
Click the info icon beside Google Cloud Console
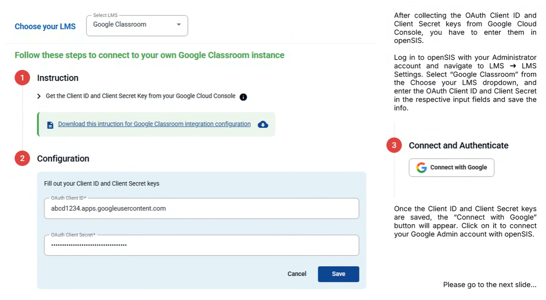243,97
